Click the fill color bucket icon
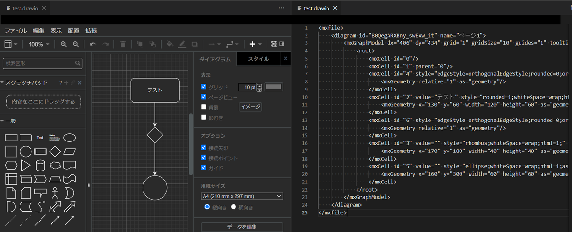 coord(169,44)
